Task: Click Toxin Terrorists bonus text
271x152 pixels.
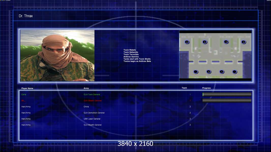Action: pyautogui.click(x=131, y=54)
